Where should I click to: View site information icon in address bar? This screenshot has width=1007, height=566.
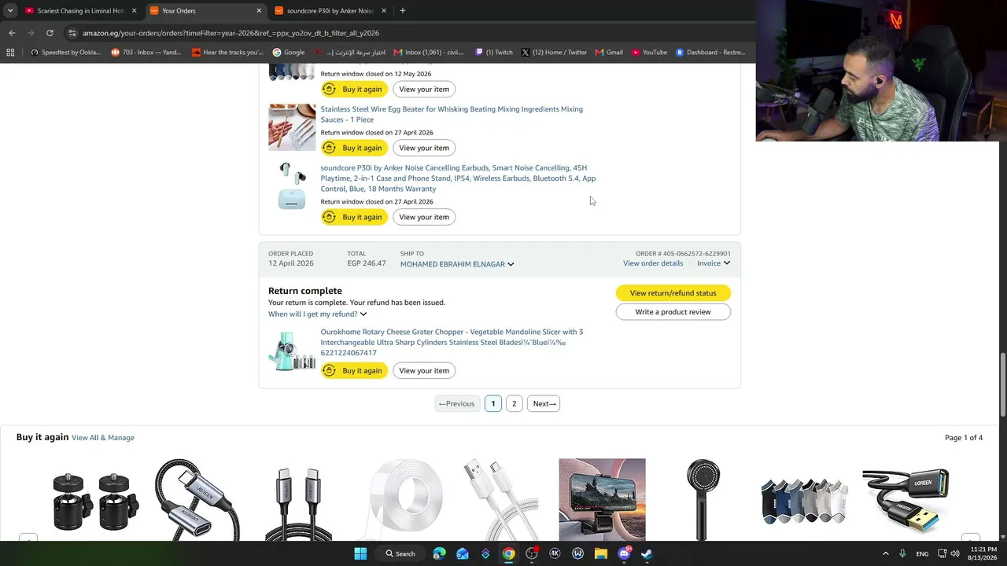click(x=72, y=33)
